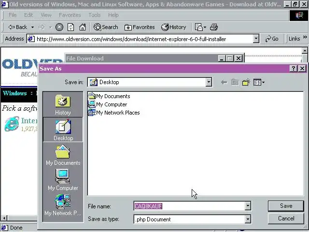Open the Help menu
Viewport: 309px width, 232px height.
(x=113, y=15)
